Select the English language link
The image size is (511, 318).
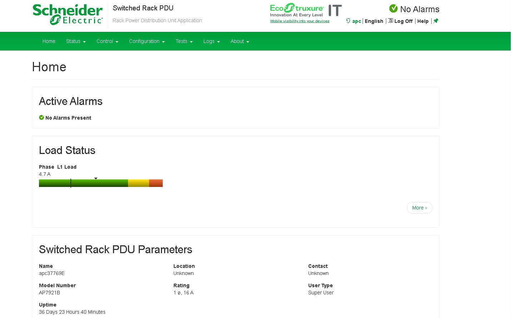[x=374, y=21]
